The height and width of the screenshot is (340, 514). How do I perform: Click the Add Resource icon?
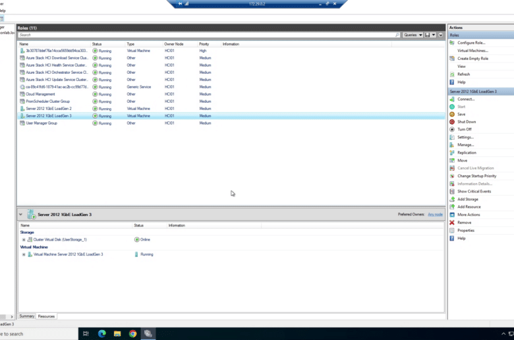click(452, 206)
